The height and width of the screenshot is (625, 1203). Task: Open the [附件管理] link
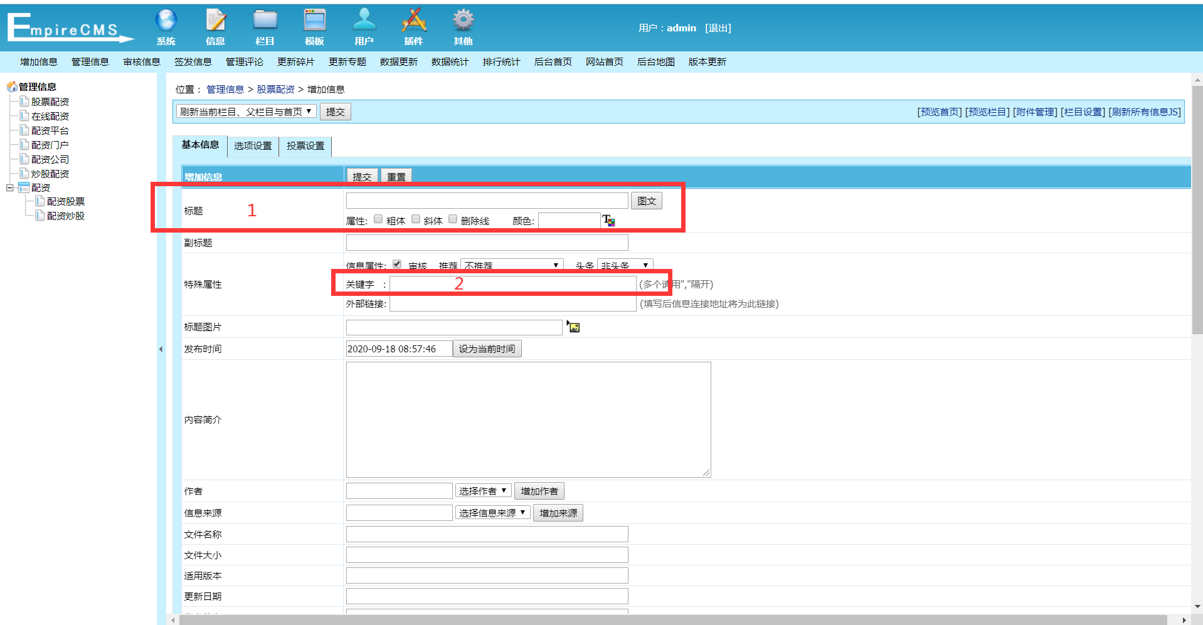click(1035, 112)
